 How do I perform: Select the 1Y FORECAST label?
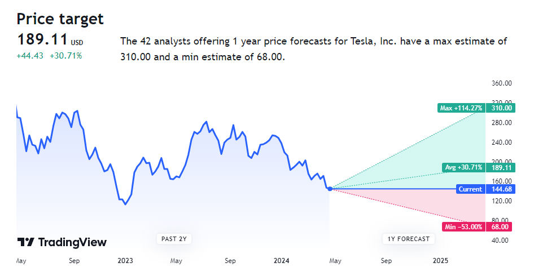(409, 239)
